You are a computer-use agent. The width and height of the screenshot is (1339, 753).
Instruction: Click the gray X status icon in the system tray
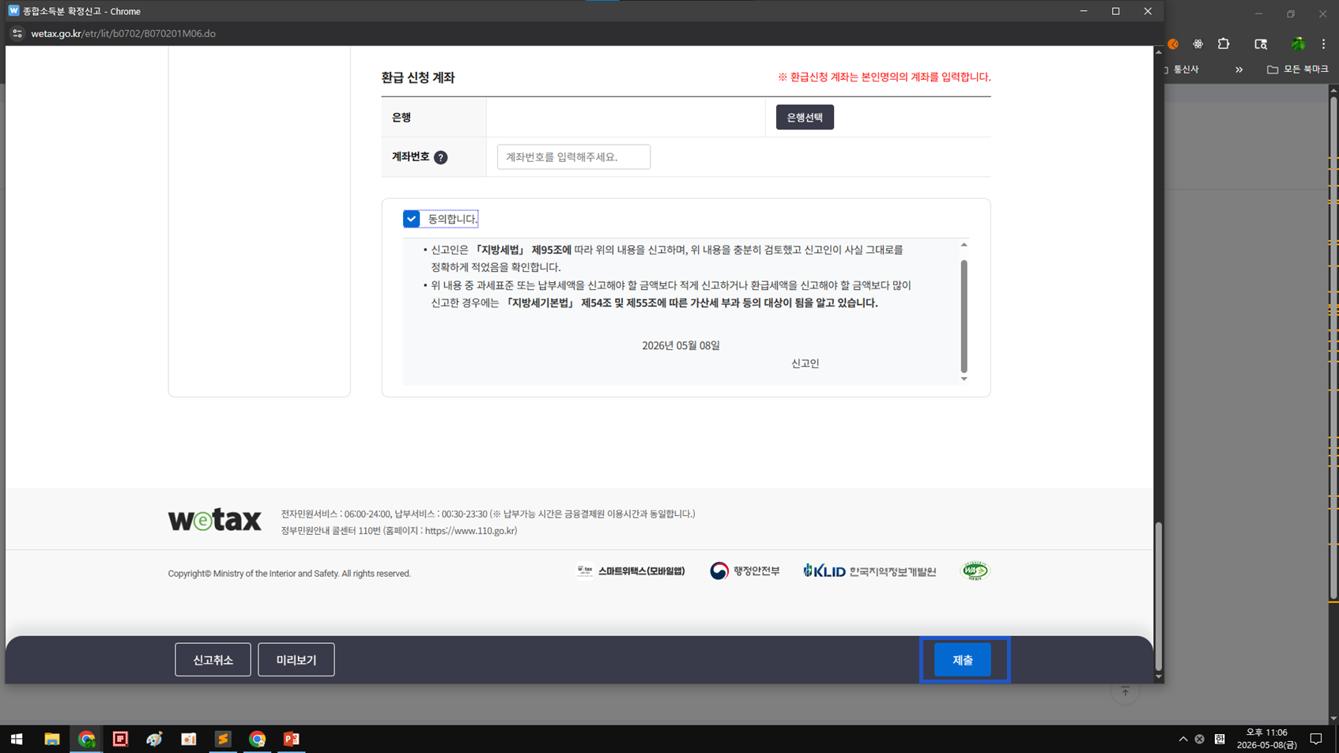tap(1200, 739)
